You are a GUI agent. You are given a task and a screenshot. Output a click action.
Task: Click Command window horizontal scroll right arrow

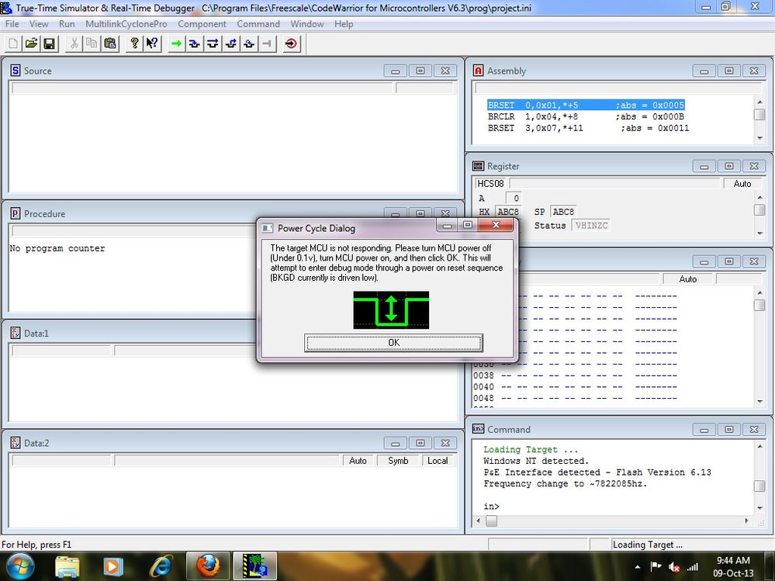746,520
